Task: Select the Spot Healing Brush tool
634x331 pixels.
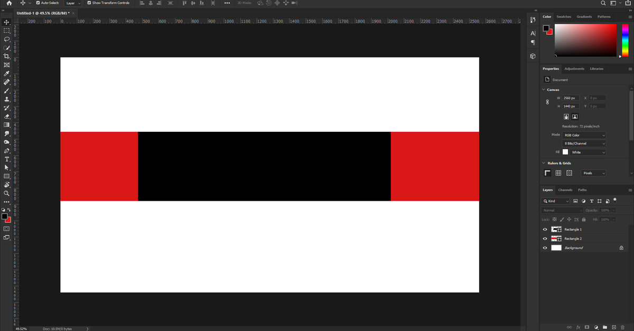Action: pyautogui.click(x=7, y=82)
